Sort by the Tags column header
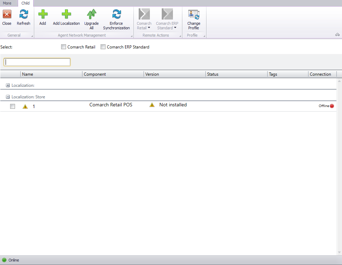This screenshot has width=342, height=265. click(288, 74)
